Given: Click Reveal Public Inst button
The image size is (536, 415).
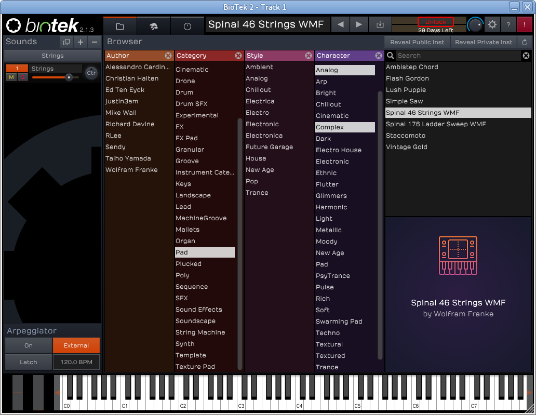Looking at the screenshot, I should pos(417,43).
